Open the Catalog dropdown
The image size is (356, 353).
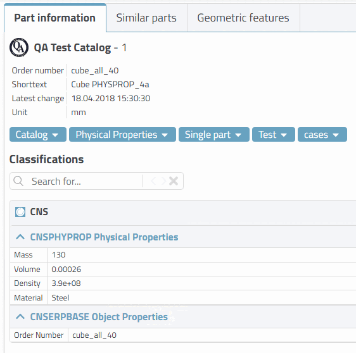pyautogui.click(x=38, y=135)
